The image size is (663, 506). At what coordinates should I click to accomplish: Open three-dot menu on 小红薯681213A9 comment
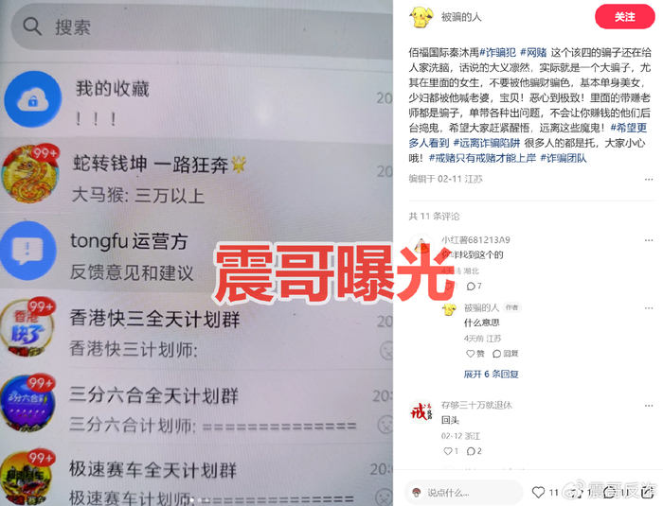(x=649, y=240)
